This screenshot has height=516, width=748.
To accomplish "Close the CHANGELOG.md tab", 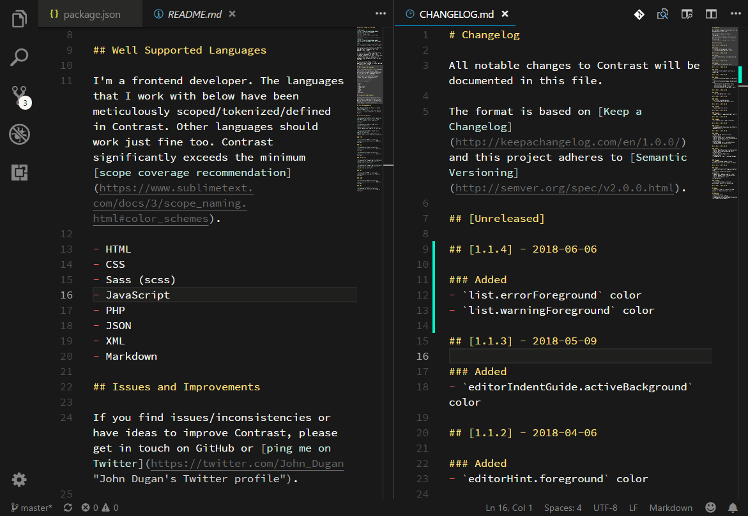I will [x=505, y=14].
